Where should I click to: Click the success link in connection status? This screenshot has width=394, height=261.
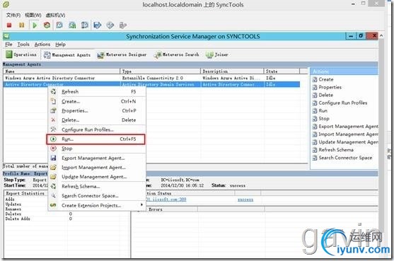coord(245,199)
